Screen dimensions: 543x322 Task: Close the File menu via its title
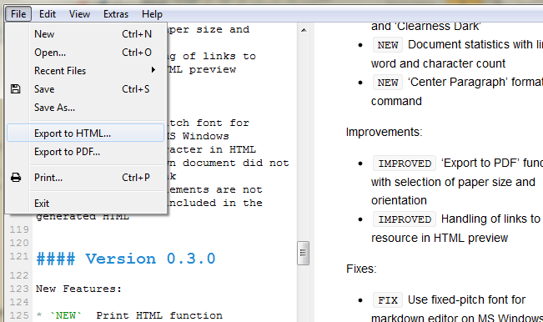18,14
